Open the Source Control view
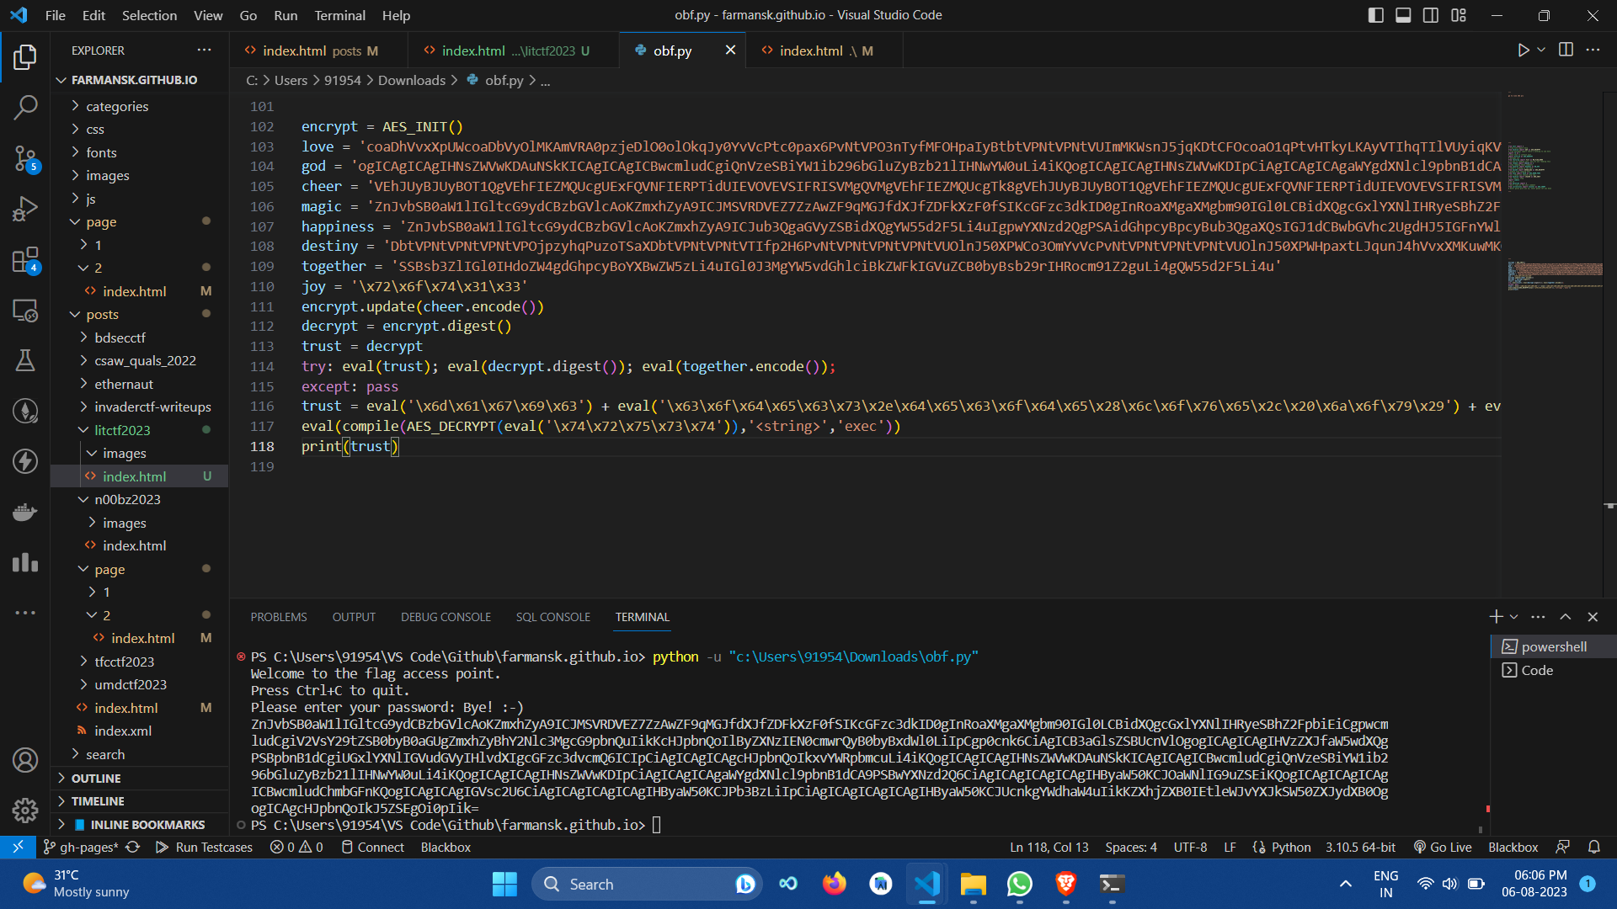Image resolution: width=1617 pixels, height=909 pixels. (25, 157)
